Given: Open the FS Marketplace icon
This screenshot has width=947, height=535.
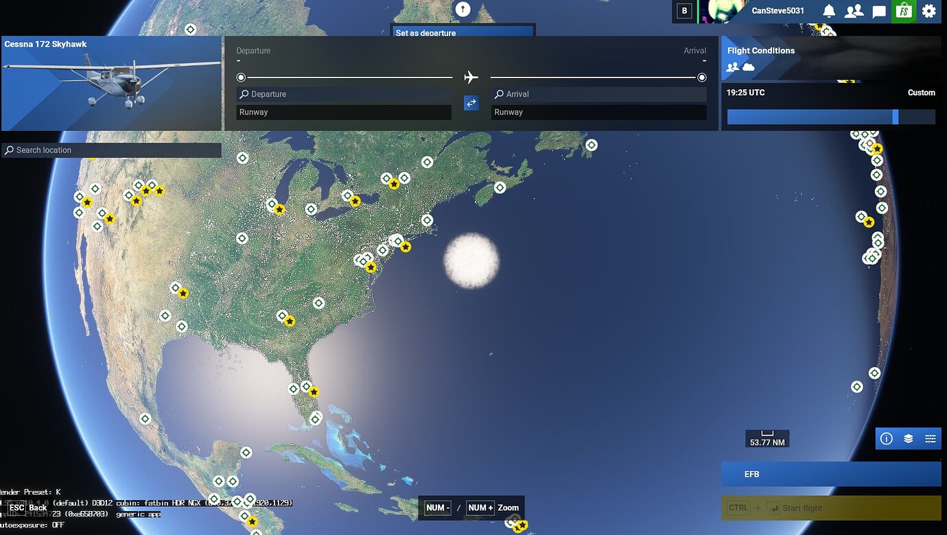Looking at the screenshot, I should click(903, 10).
